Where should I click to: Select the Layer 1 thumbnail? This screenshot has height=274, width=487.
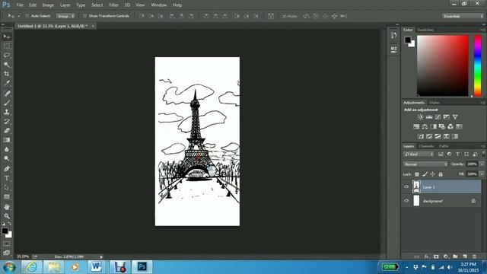coord(416,186)
